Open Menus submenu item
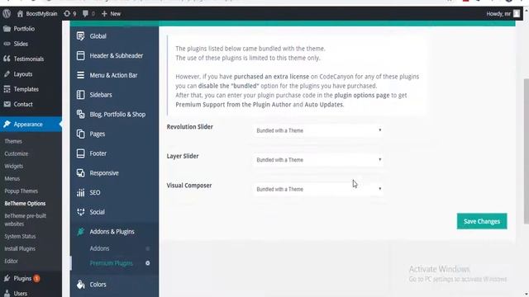 click(x=12, y=178)
